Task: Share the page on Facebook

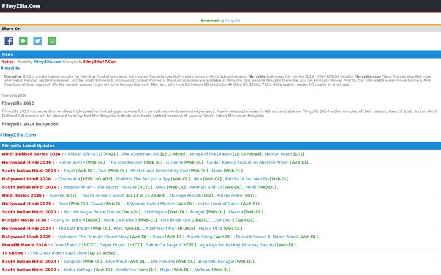Action: coord(9,41)
